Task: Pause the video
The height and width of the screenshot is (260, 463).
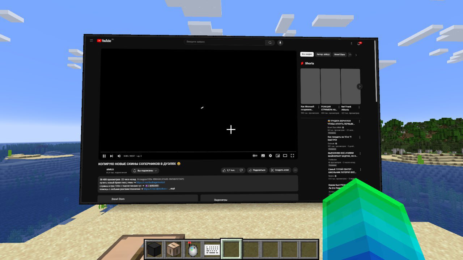Action: click(104, 156)
